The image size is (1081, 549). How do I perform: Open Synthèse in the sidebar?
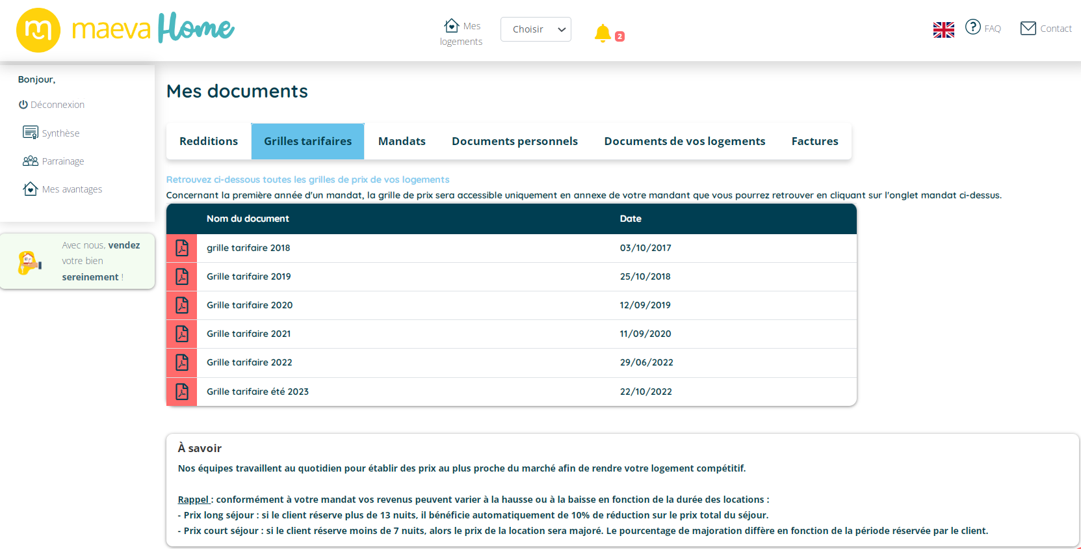52,133
